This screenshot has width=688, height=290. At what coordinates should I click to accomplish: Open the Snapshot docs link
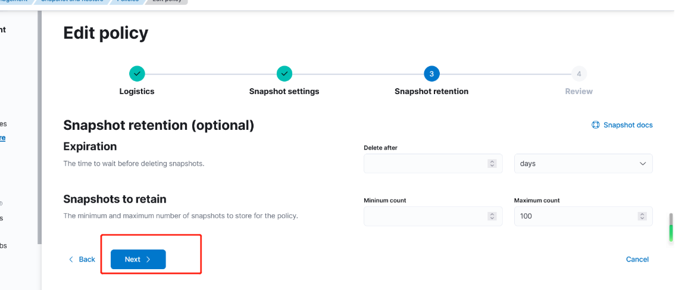click(x=628, y=125)
